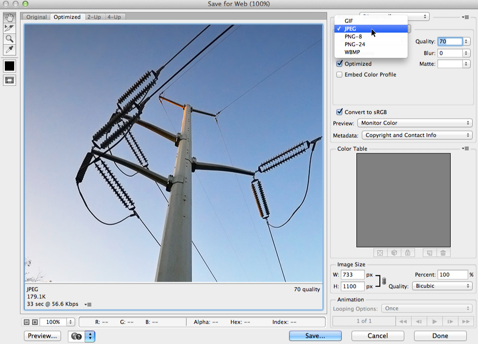478x344 pixels.
Task: Switch to the 2-Up tab
Action: click(x=95, y=17)
